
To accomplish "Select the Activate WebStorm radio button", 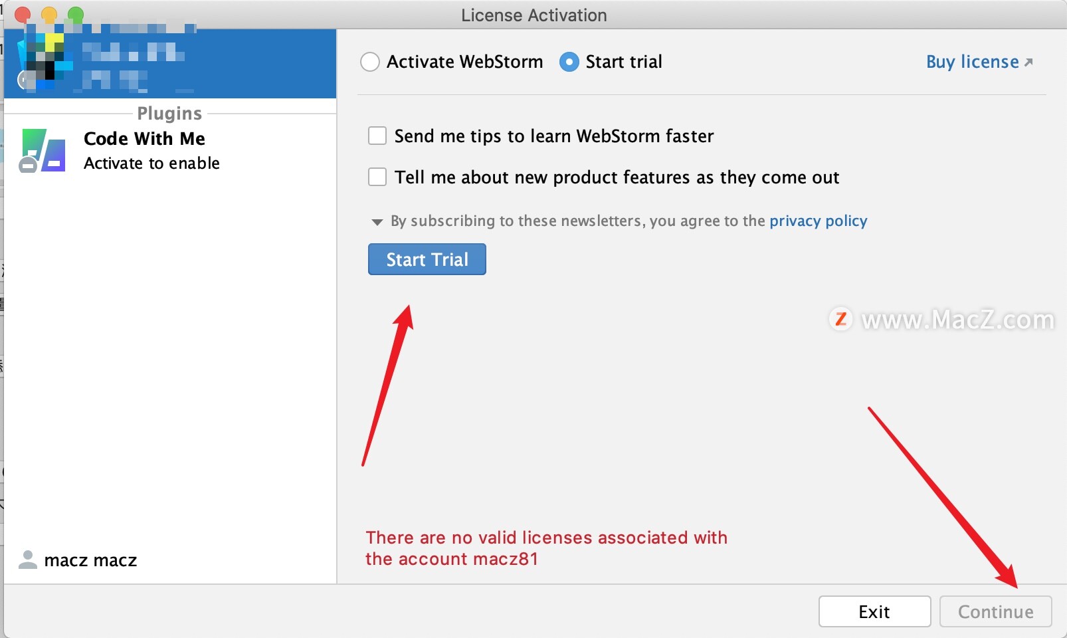I will (x=370, y=62).
